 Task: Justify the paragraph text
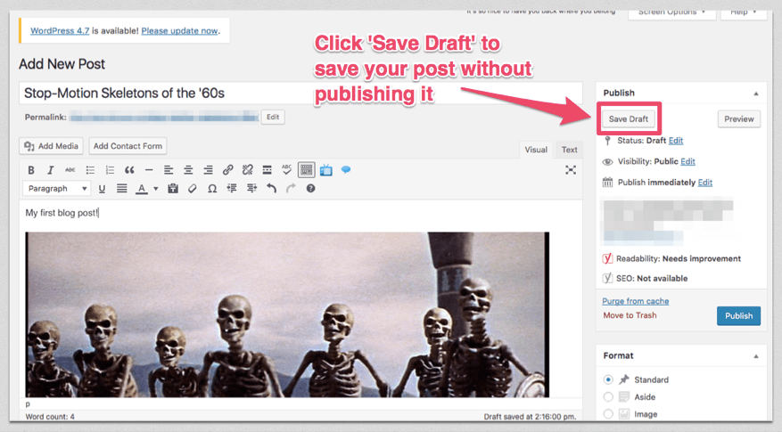(121, 188)
